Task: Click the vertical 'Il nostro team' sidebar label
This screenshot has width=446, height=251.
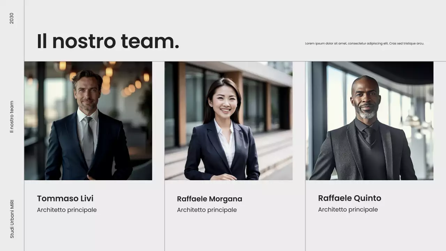Action: [12, 117]
